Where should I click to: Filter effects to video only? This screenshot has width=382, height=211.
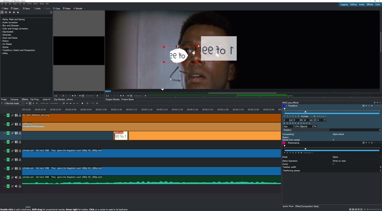tap(6, 12)
